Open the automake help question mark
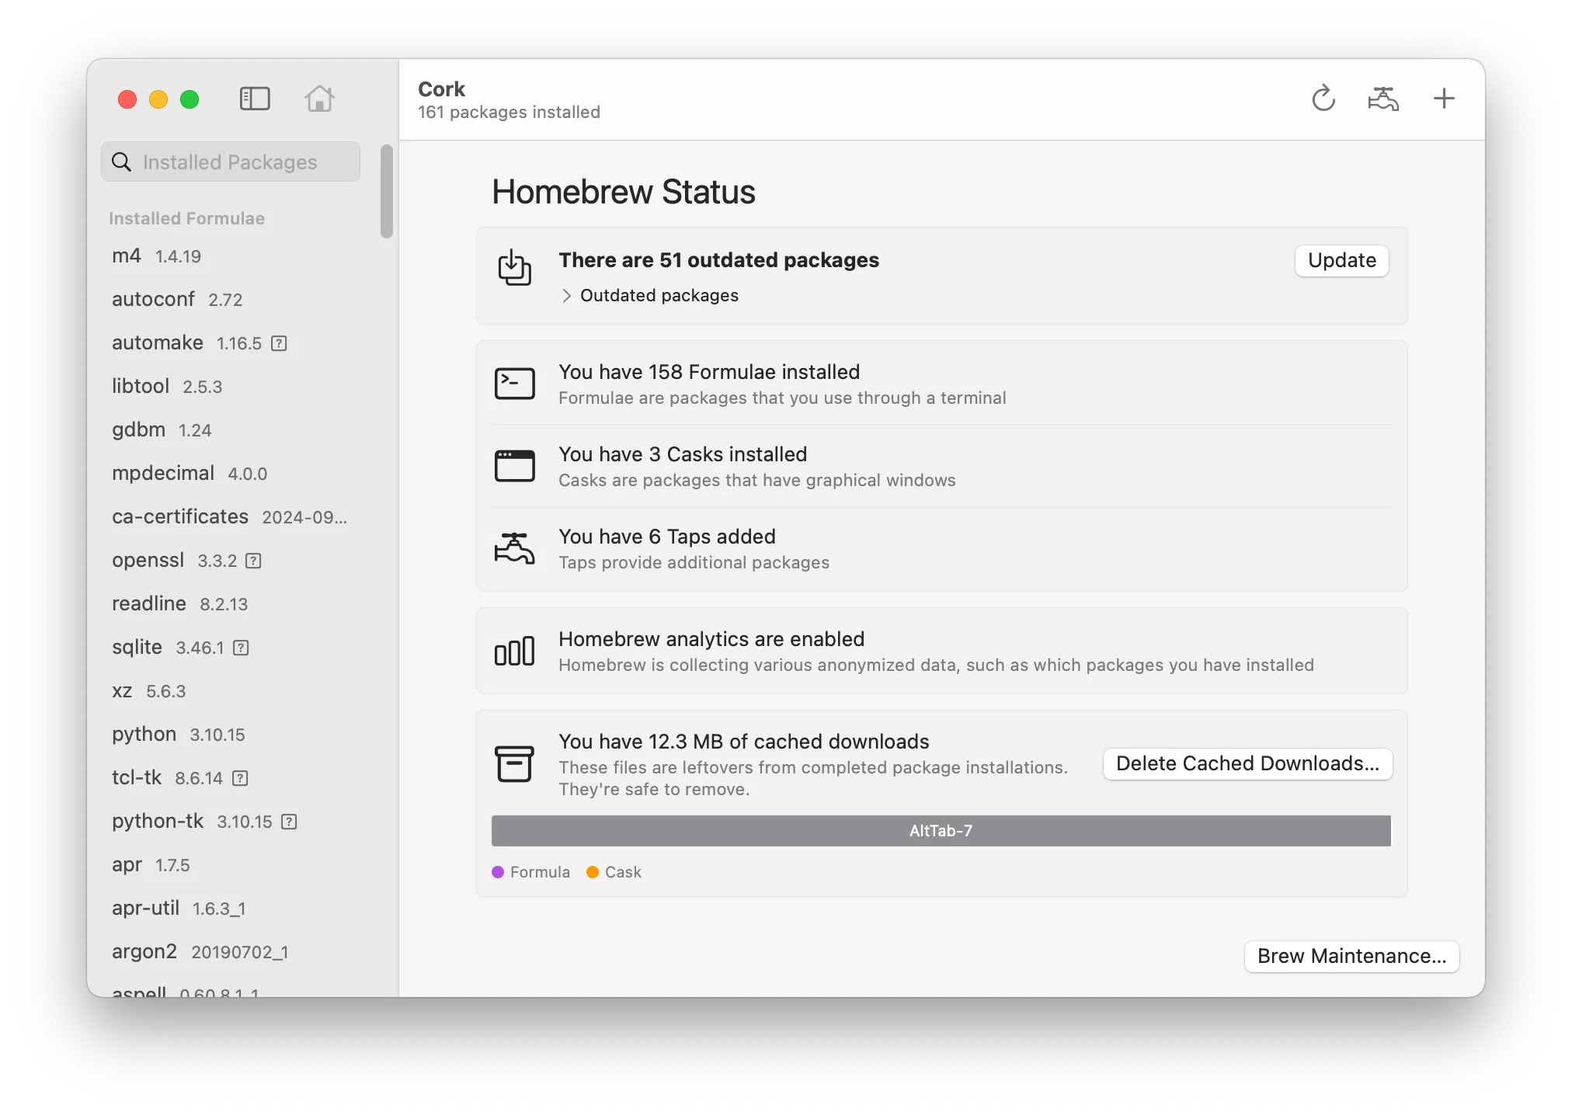The height and width of the screenshot is (1112, 1572). [x=279, y=342]
